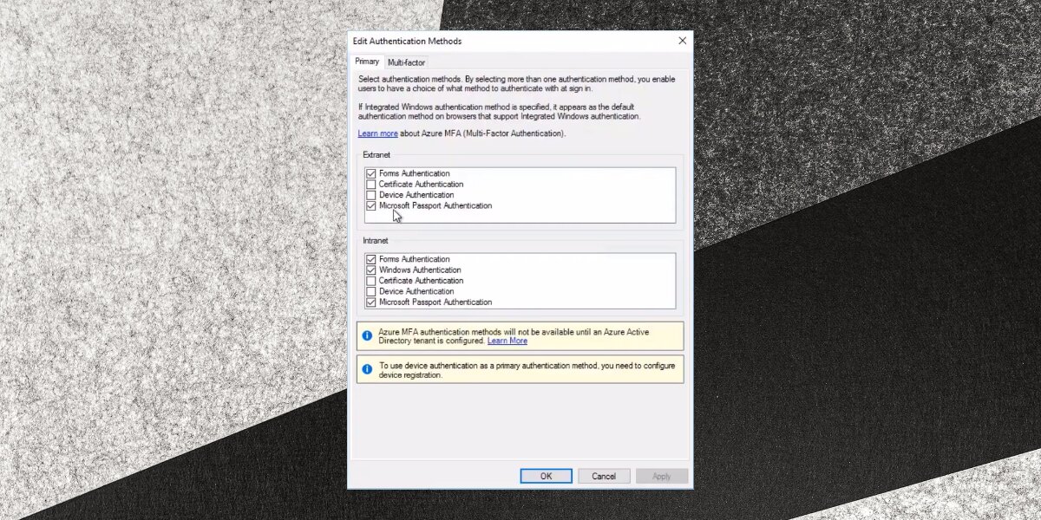The height and width of the screenshot is (520, 1041).
Task: Enable Device Authentication under Extranet
Action: click(371, 195)
